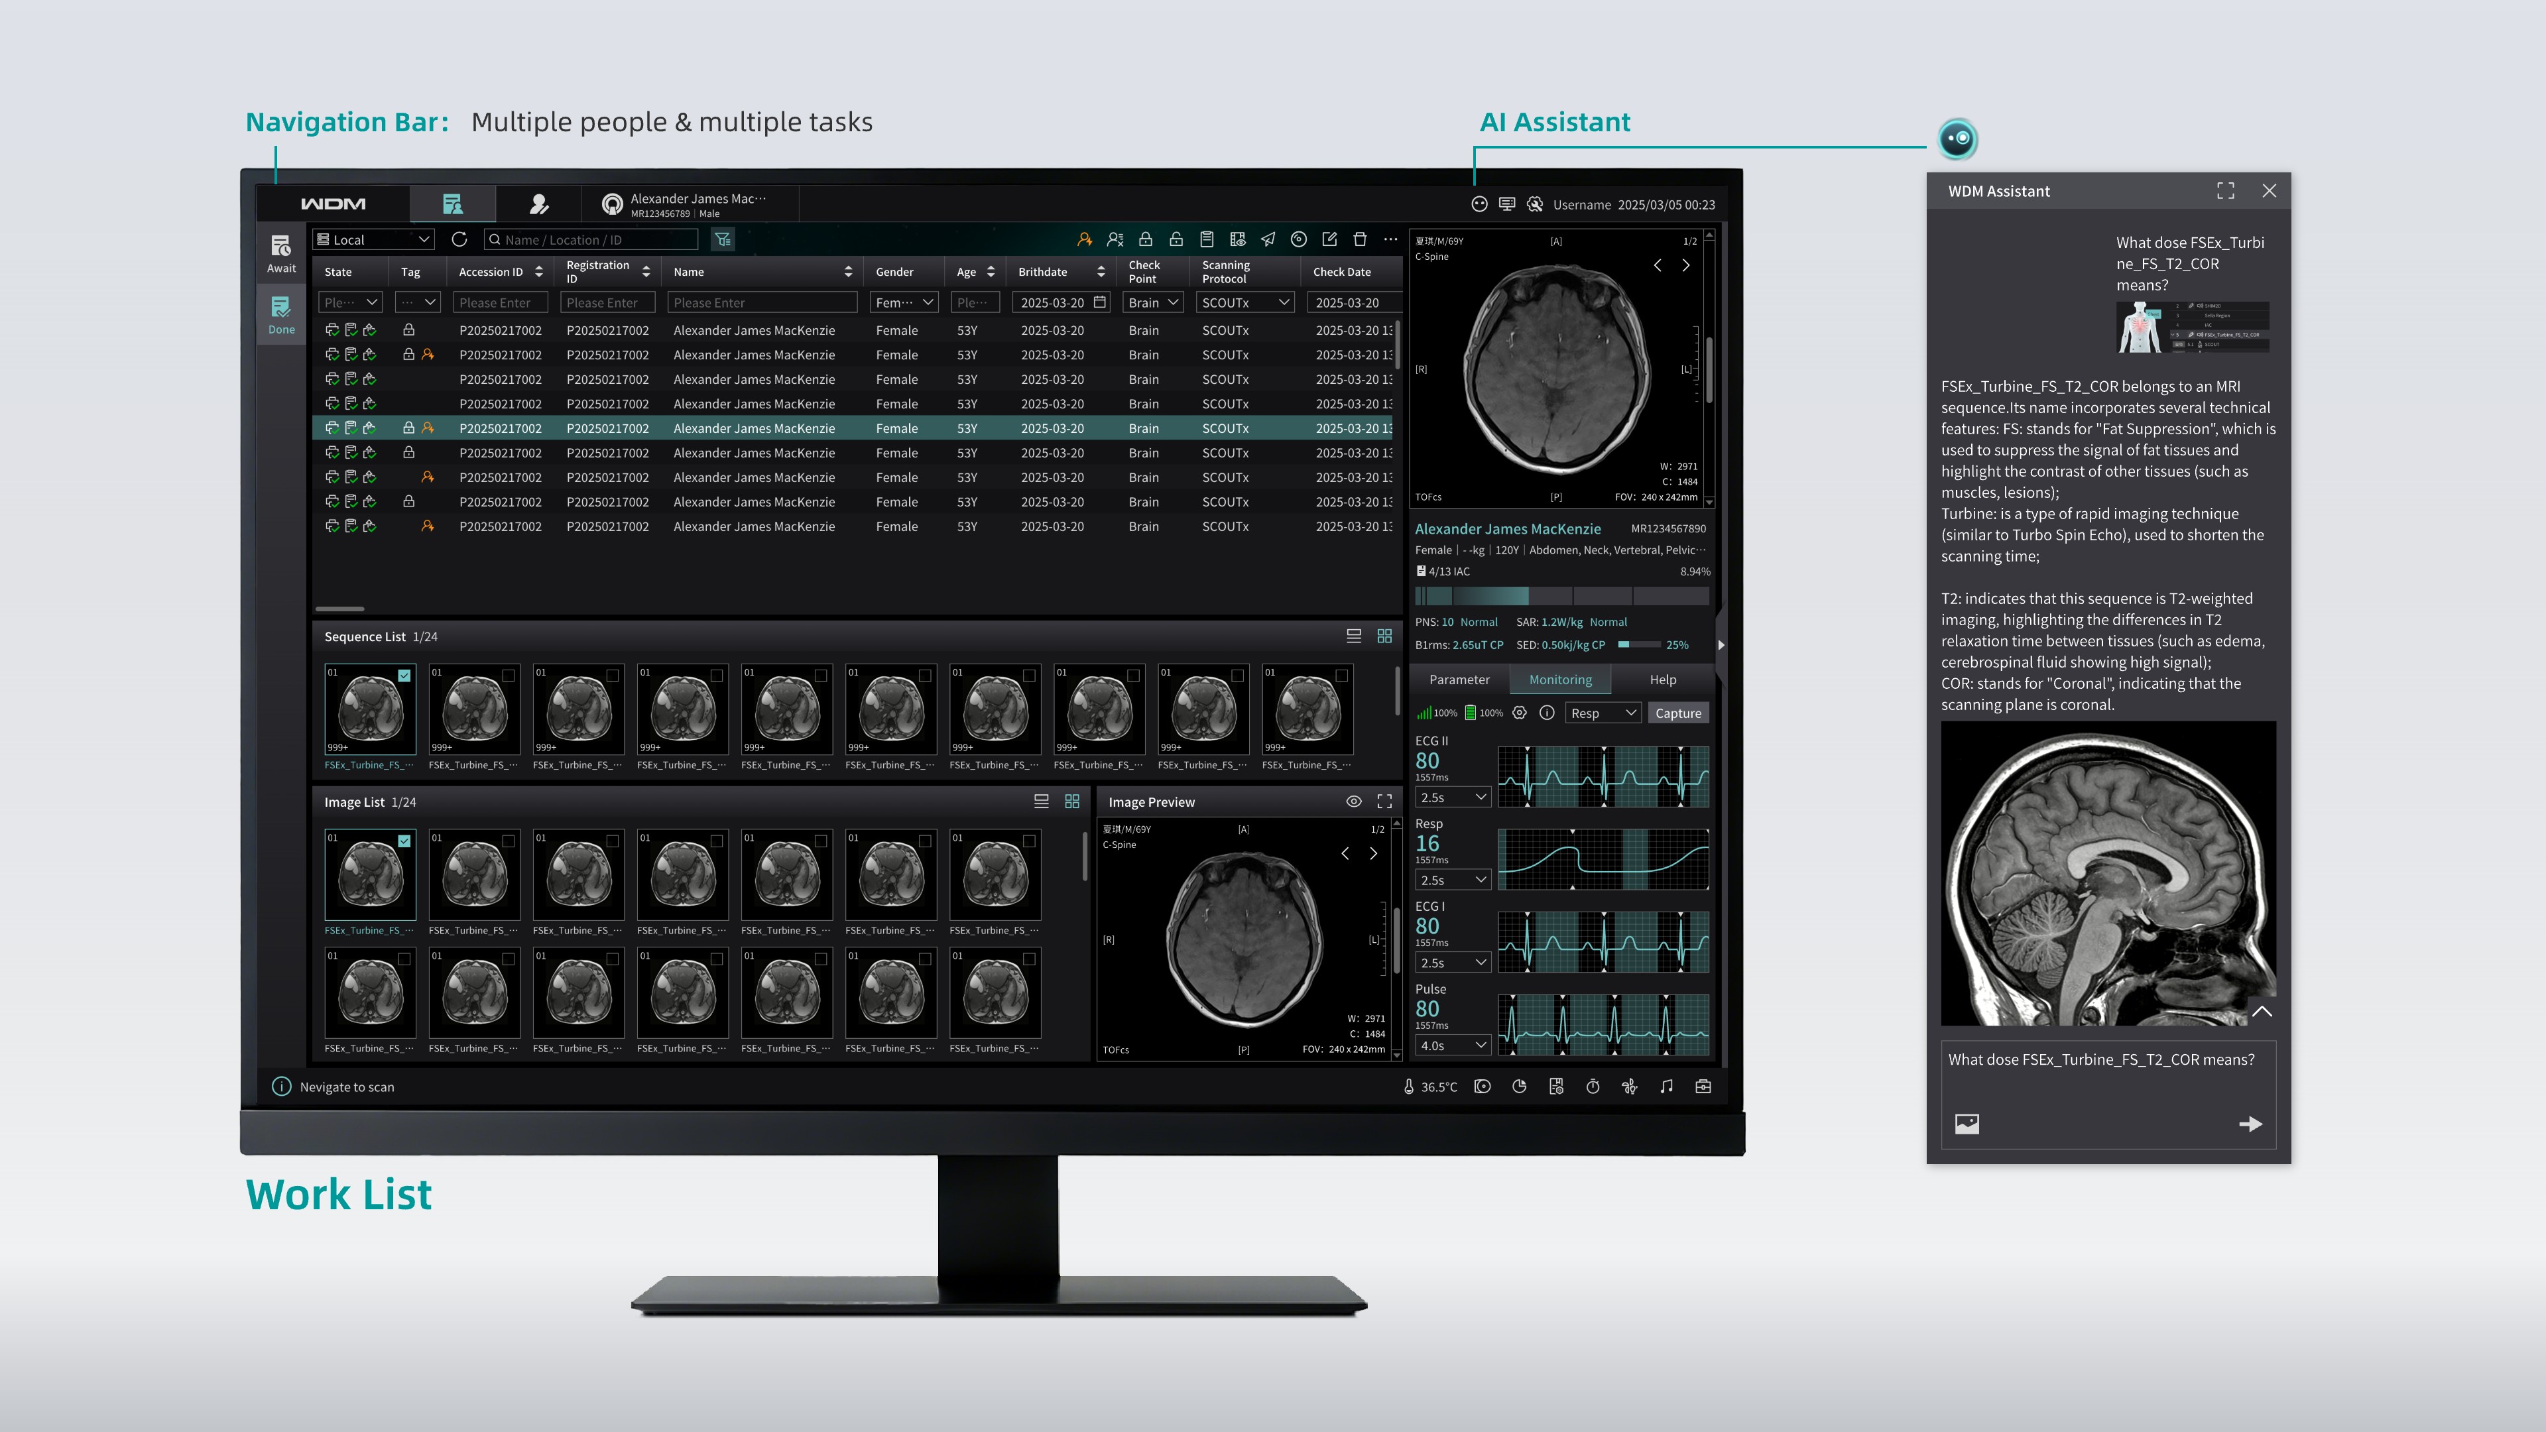
Task: Click the stopwatch timer icon in status bar
Action: (x=1593, y=1086)
